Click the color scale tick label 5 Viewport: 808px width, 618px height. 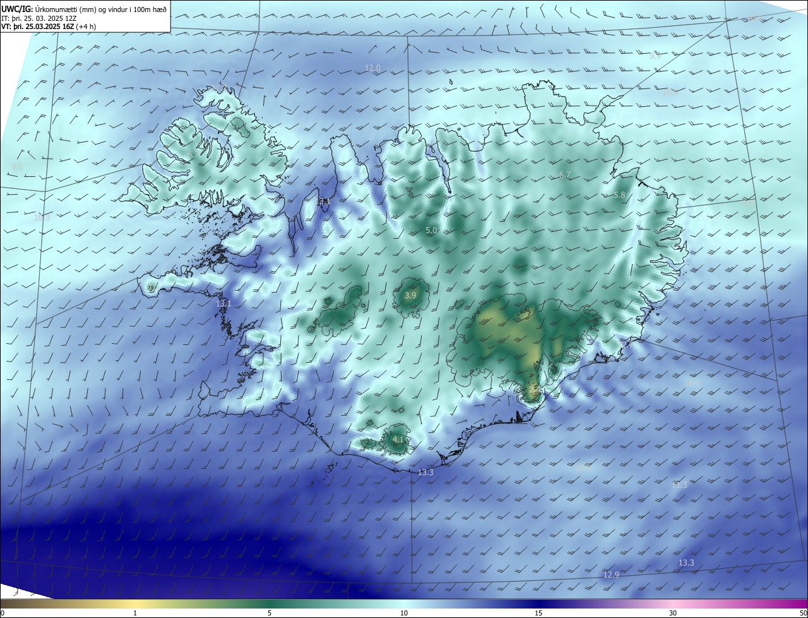click(270, 613)
